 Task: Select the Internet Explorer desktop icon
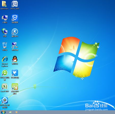click(x=5, y=59)
